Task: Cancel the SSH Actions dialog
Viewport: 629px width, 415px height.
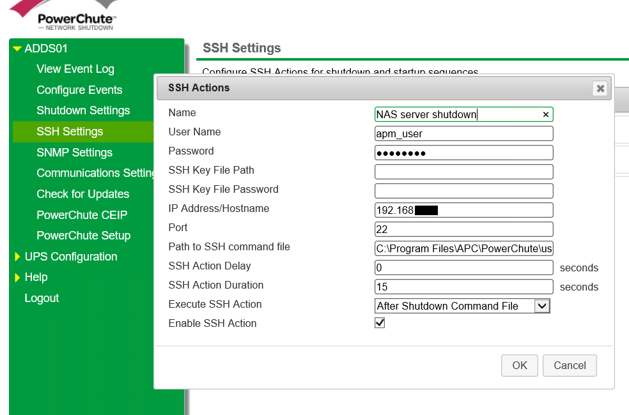Action: click(570, 365)
